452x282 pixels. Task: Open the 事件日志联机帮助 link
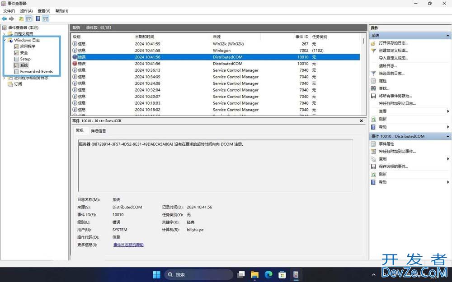pos(128,245)
